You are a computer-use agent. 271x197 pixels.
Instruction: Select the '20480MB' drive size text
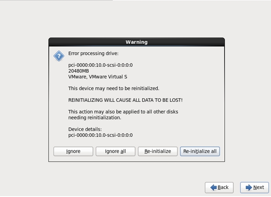click(x=78, y=71)
